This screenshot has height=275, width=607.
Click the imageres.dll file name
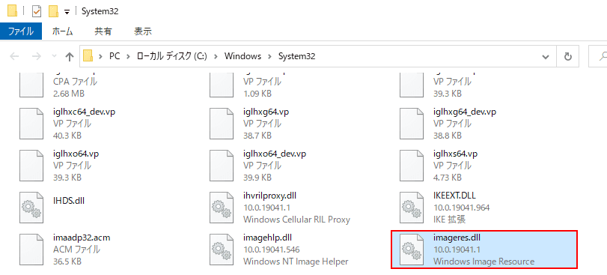click(457, 237)
